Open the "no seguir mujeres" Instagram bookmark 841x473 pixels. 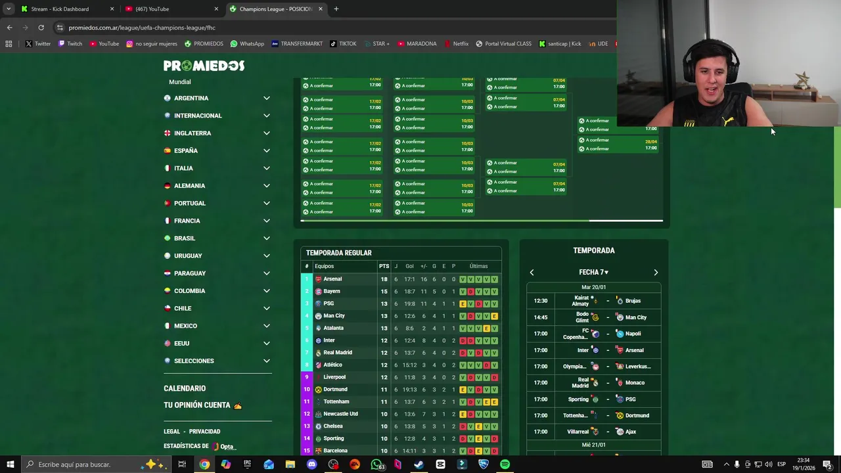click(152, 44)
